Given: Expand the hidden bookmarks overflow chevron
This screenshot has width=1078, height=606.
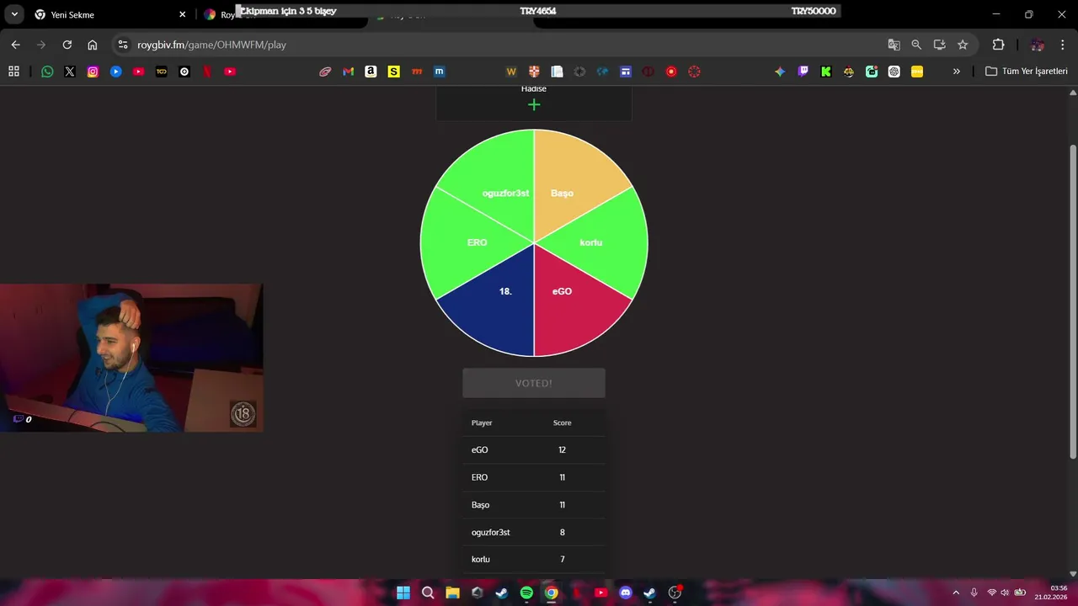Looking at the screenshot, I should pos(957,72).
